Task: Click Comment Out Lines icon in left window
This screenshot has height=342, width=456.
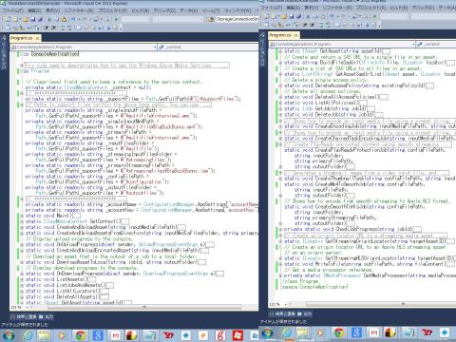Action: 63,28
